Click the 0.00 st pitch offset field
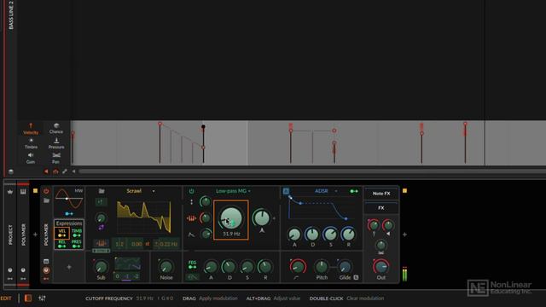The height and width of the screenshot is (307, 546). (x=136, y=244)
